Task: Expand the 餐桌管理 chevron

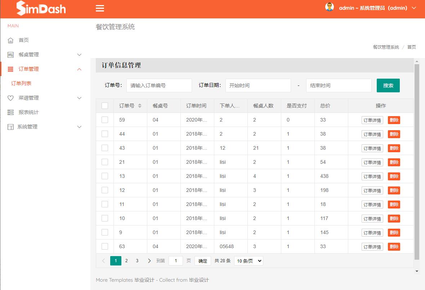Action: click(x=79, y=54)
